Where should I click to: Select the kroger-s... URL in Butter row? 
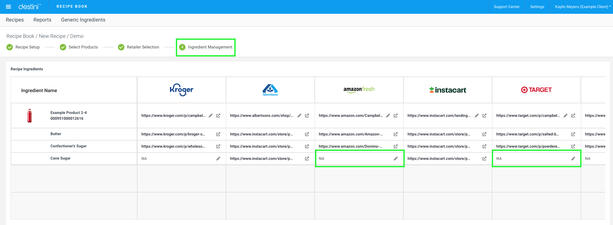point(173,134)
